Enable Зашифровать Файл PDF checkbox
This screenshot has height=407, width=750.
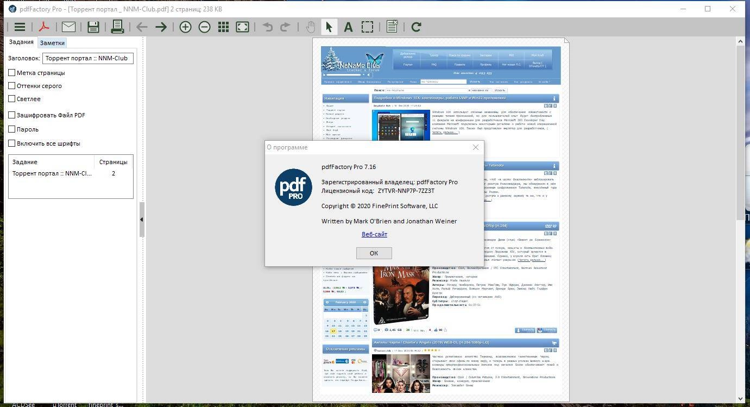[x=11, y=115]
